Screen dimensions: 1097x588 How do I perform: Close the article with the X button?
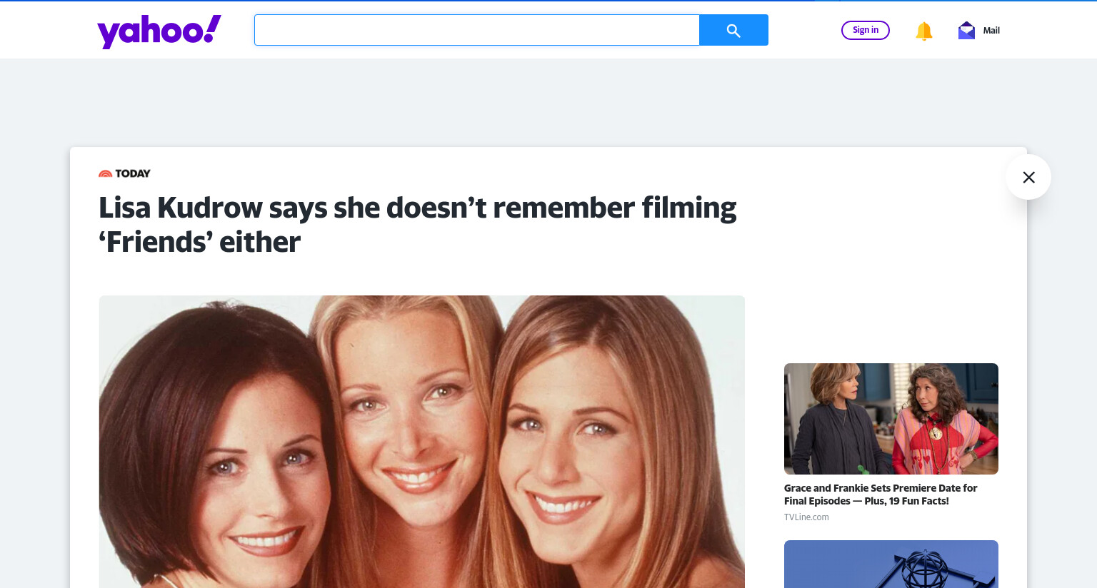pos(1028,177)
